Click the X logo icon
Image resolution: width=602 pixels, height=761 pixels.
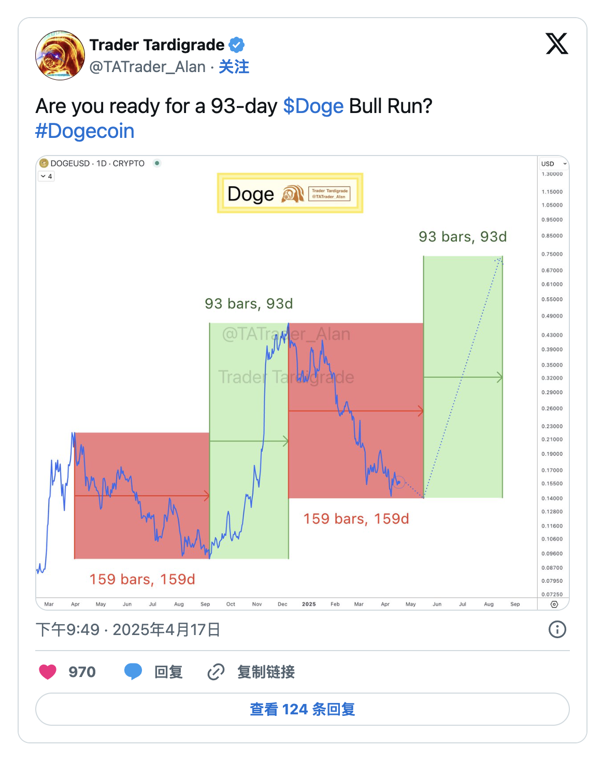pos(557,44)
